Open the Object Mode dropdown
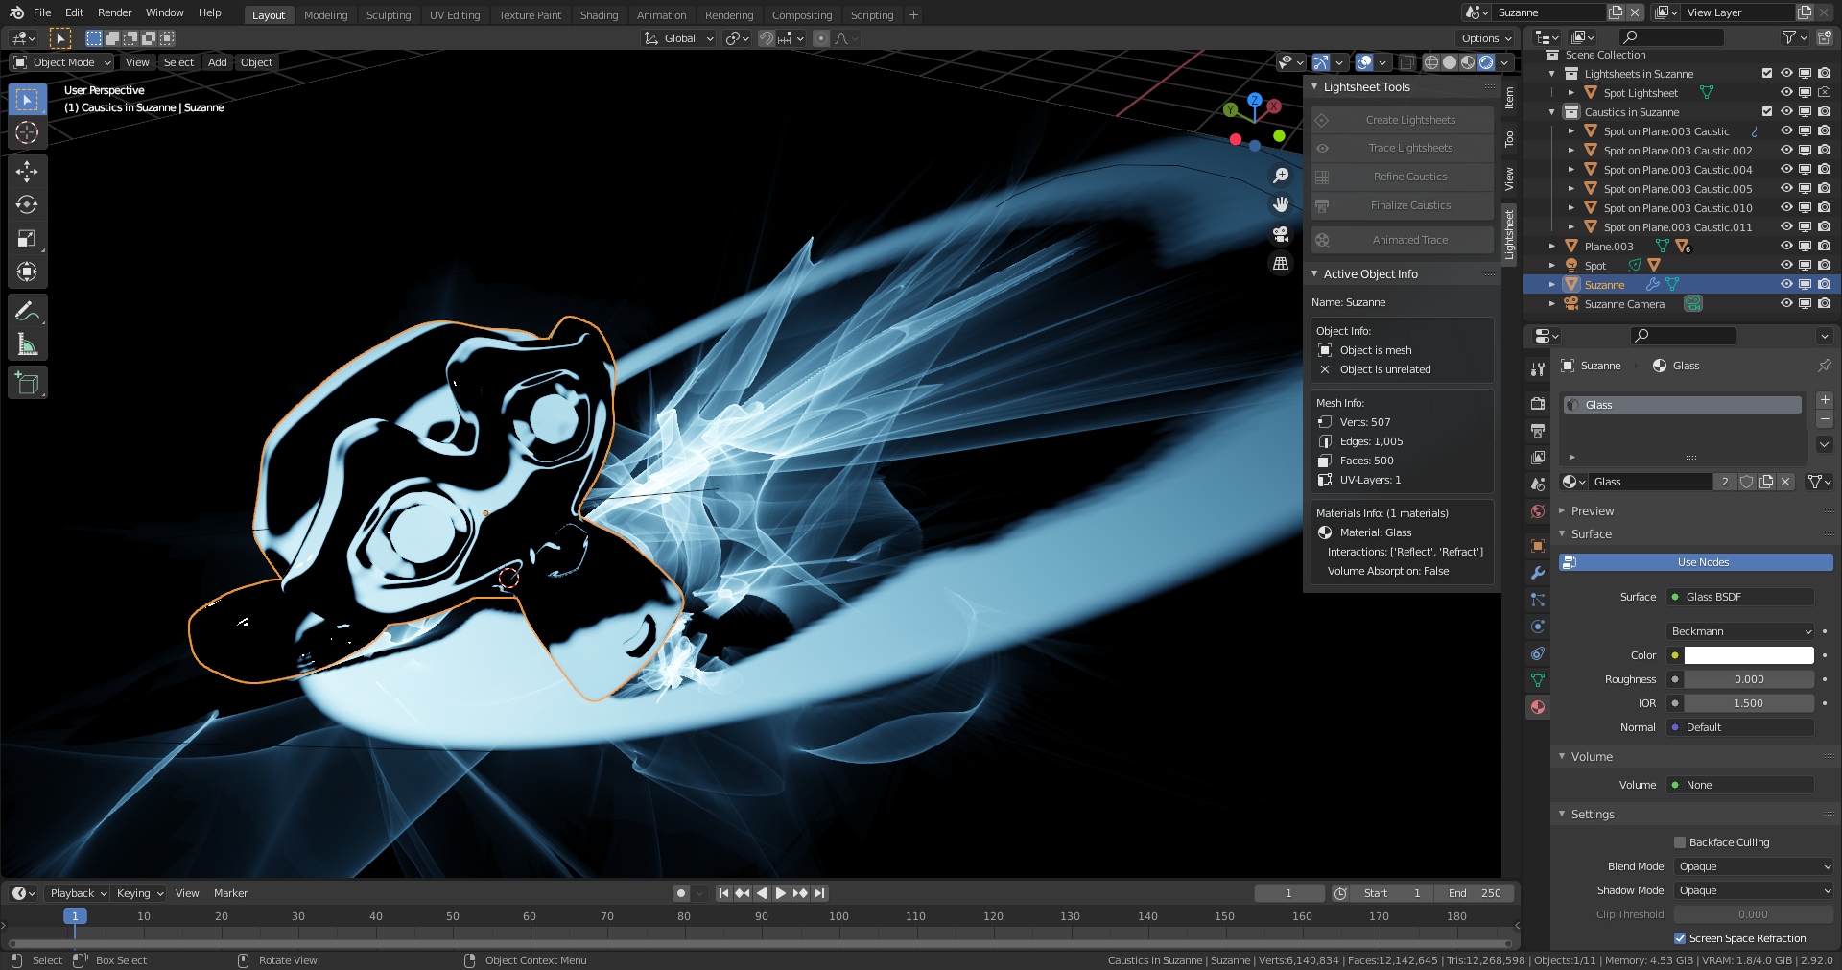The image size is (1842, 970). point(62,62)
